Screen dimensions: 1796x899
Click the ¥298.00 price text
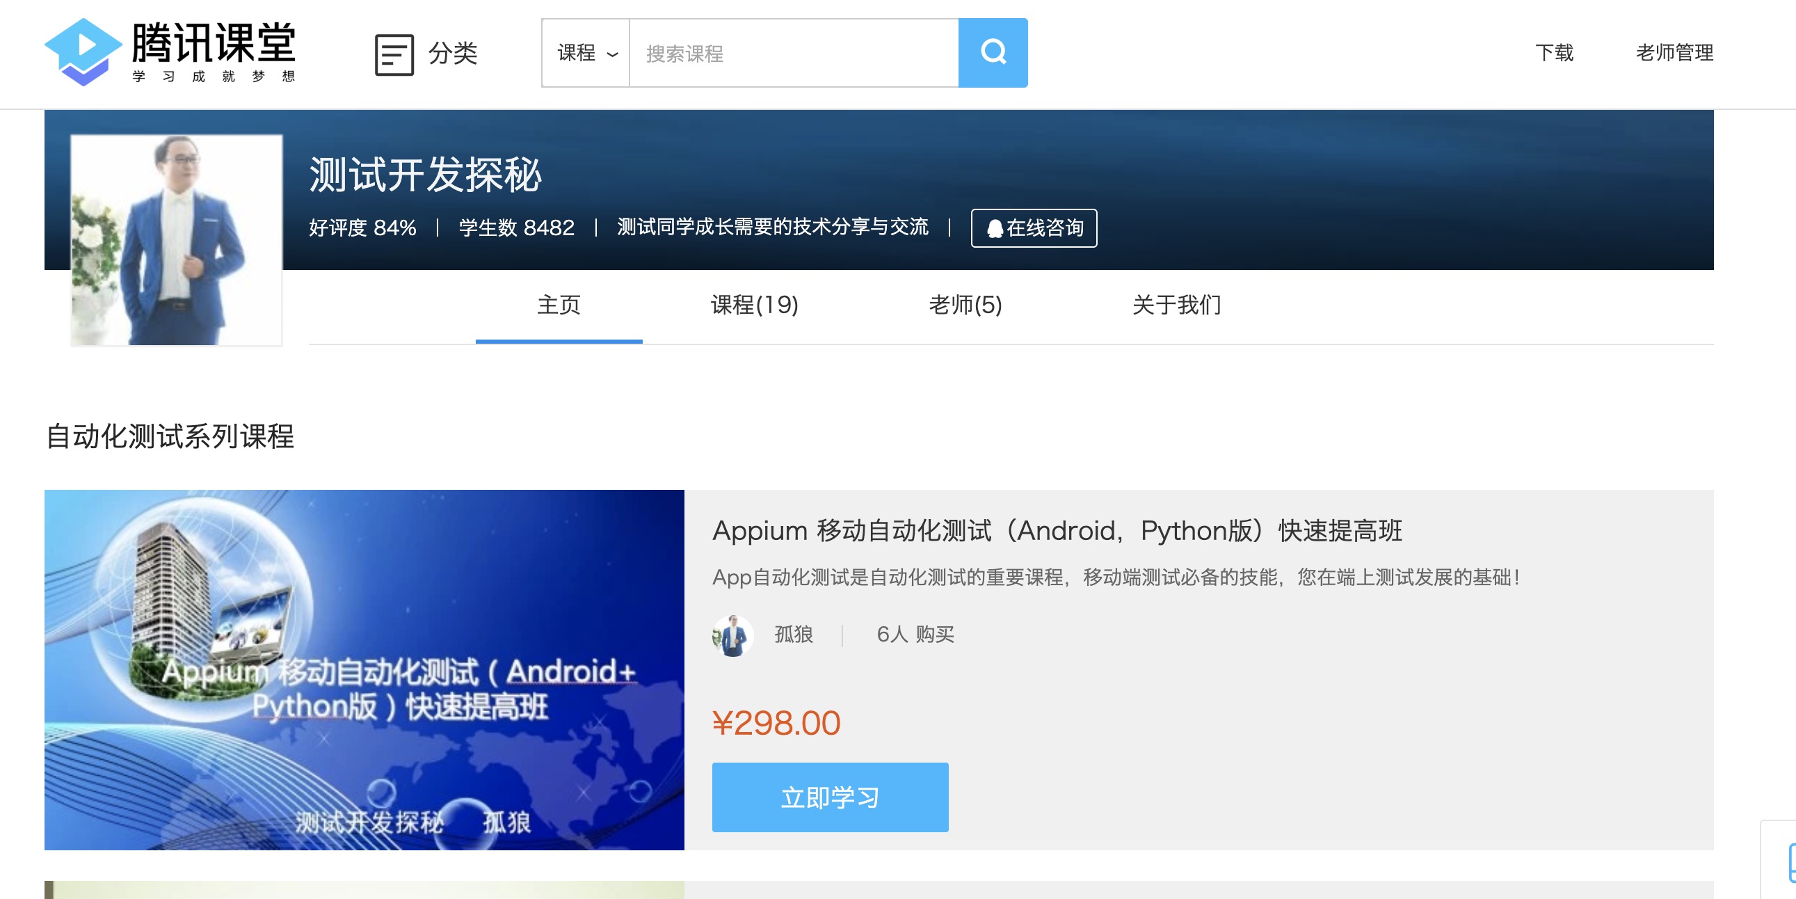tap(776, 722)
